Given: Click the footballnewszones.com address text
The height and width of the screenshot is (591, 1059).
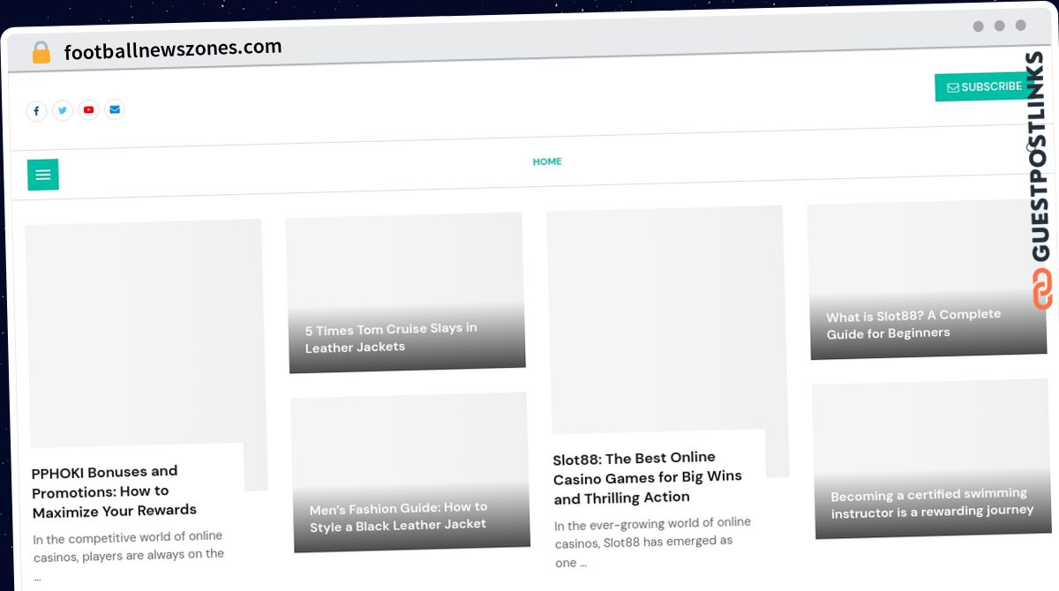Looking at the screenshot, I should pos(173,49).
